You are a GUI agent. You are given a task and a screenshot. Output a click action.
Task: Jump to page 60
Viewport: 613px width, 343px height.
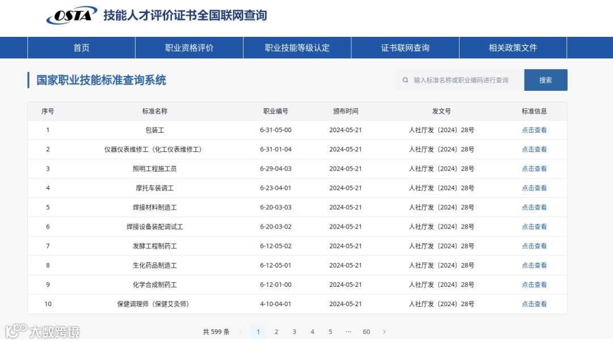click(x=366, y=332)
